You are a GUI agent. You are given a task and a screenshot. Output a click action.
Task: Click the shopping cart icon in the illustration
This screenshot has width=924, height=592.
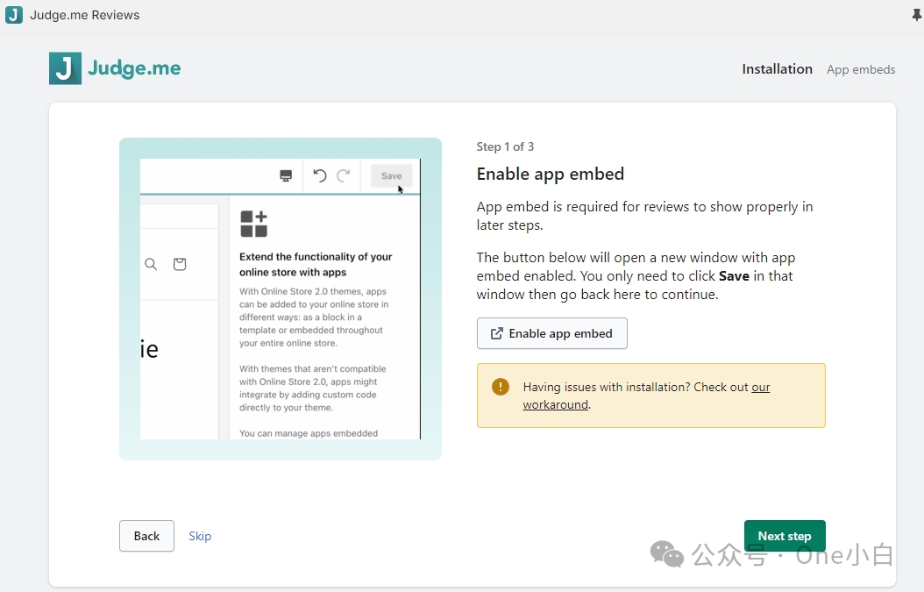click(180, 264)
